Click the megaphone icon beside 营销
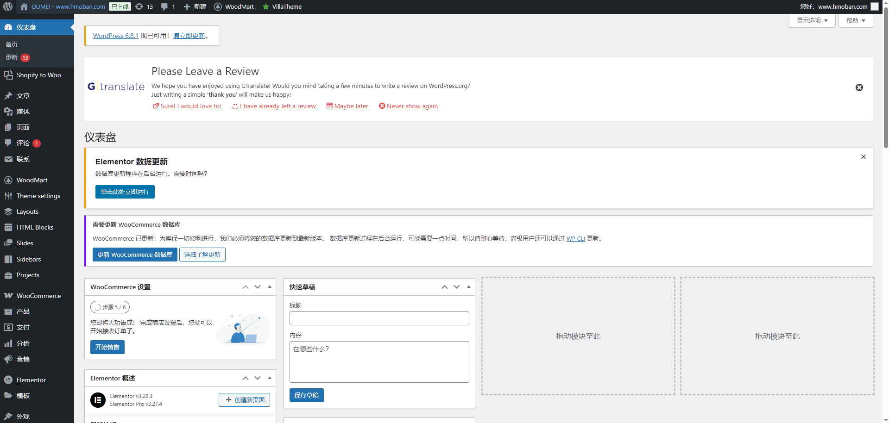 pyautogui.click(x=8, y=359)
